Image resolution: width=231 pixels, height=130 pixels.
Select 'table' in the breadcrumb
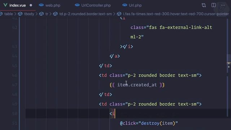coord(9,14)
